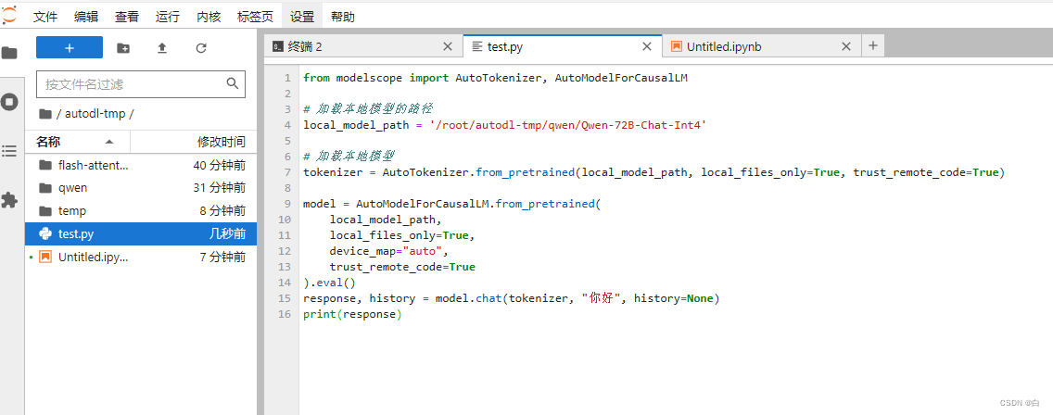Focus the file name filter input
1053x415 pixels.
141,84
